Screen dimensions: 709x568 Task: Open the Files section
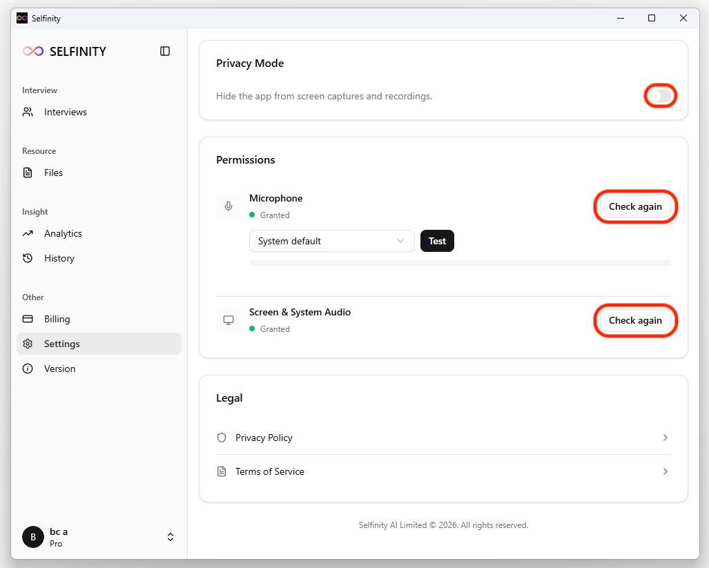tap(99, 173)
